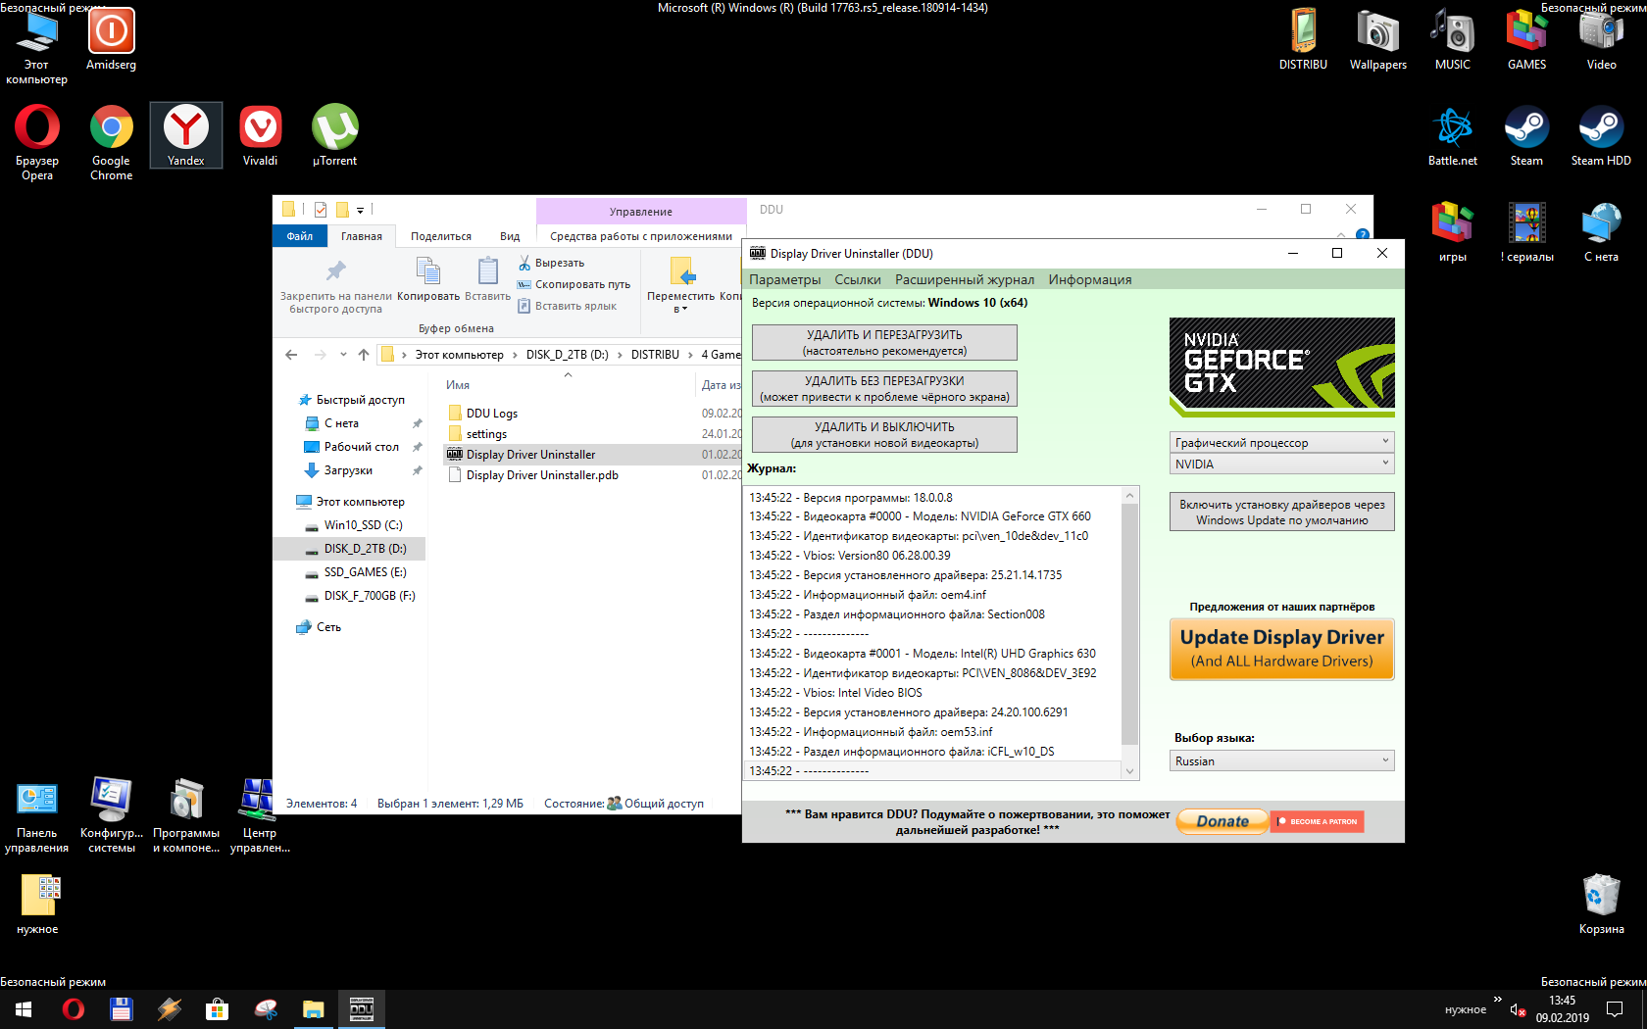Click the Update Display Driver partner banner

pyautogui.click(x=1282, y=649)
